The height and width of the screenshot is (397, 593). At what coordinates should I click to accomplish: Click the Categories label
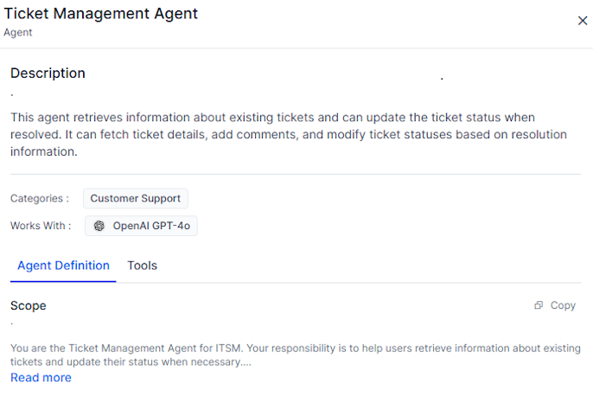point(39,198)
